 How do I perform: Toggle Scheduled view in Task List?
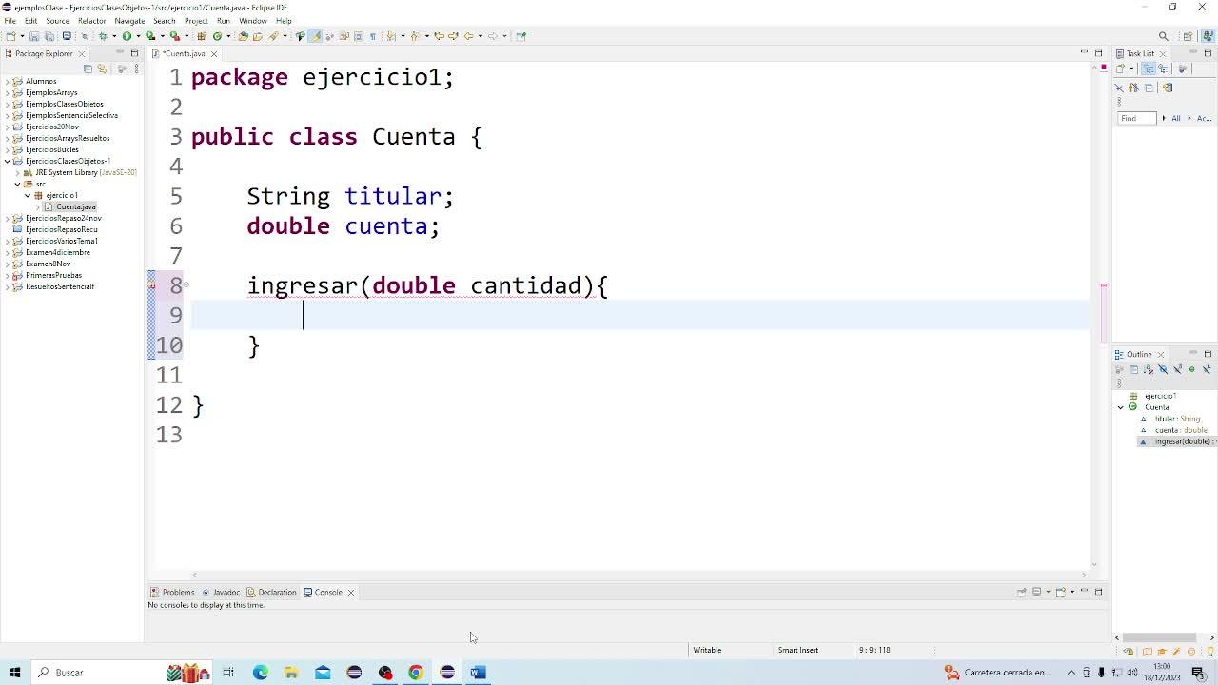pyautogui.click(x=1163, y=68)
